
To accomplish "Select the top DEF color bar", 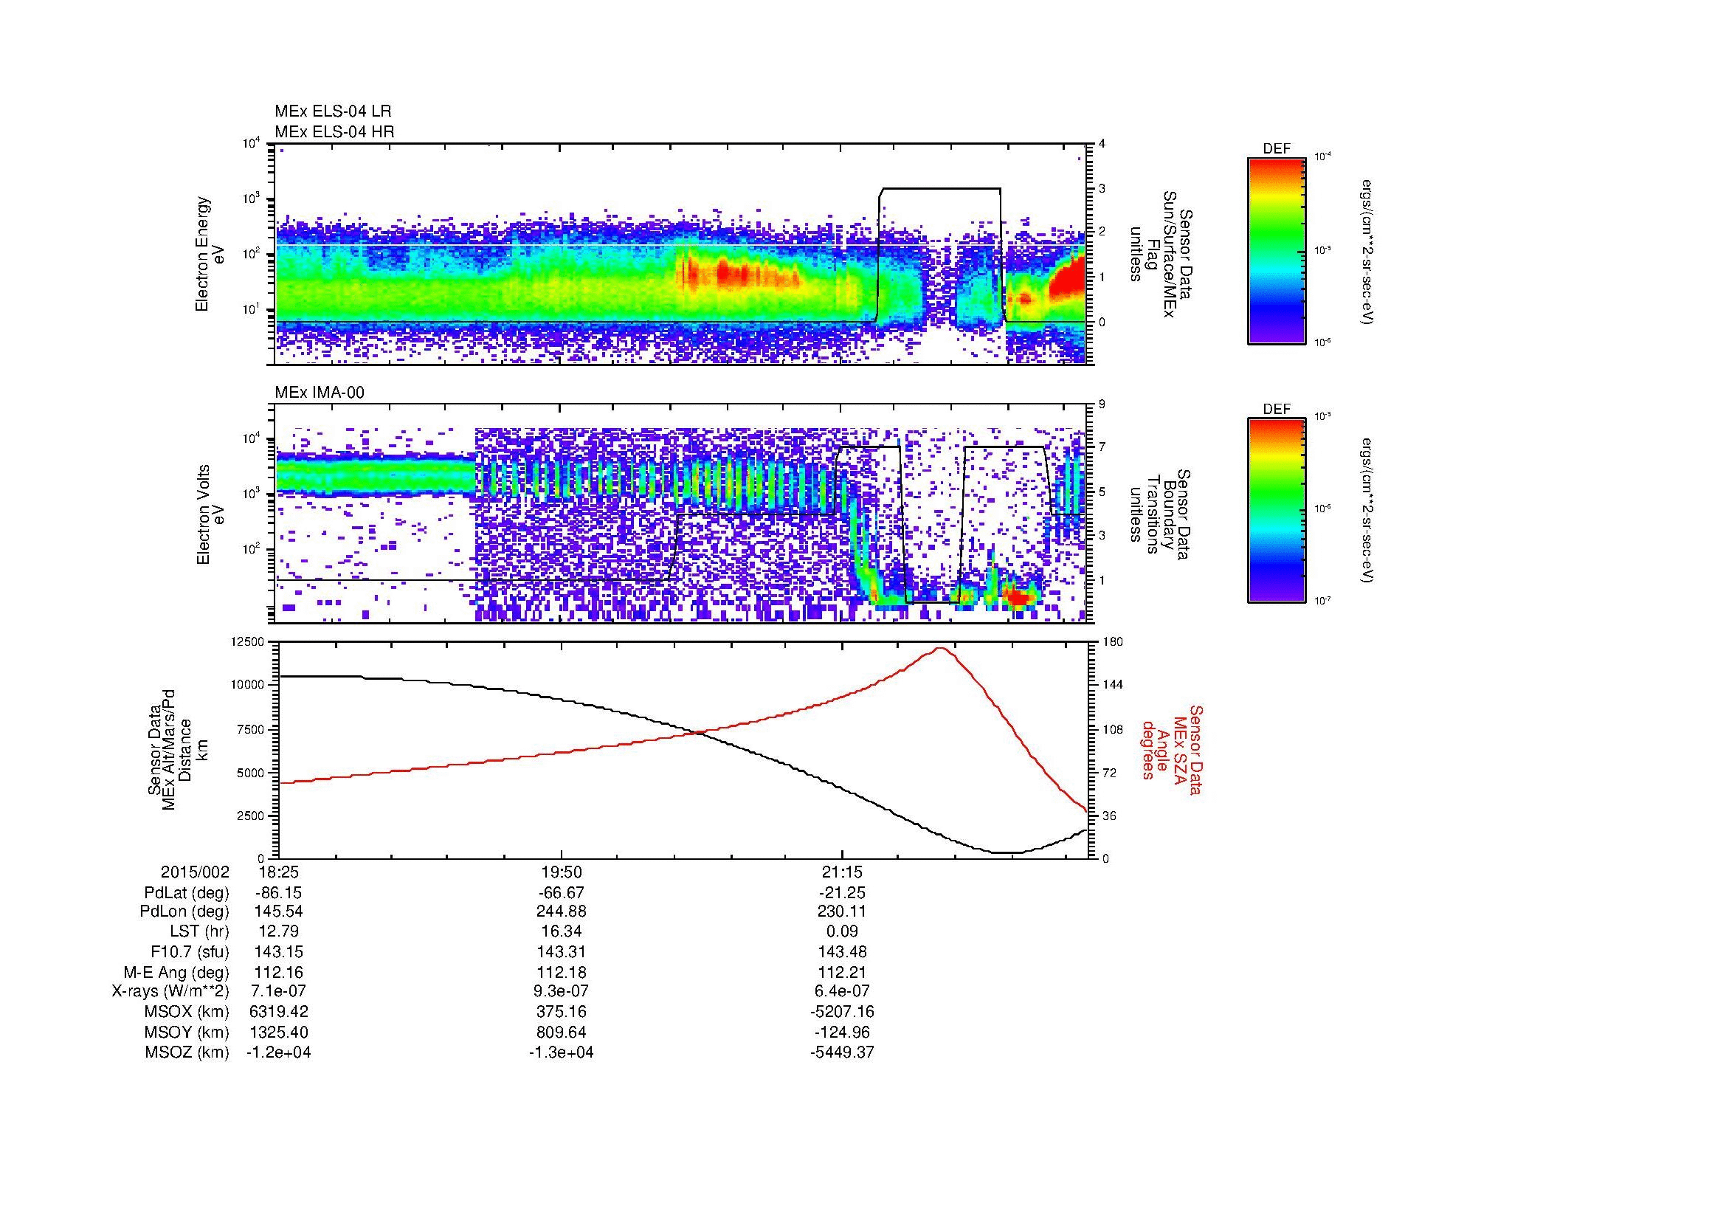I will point(1277,251).
